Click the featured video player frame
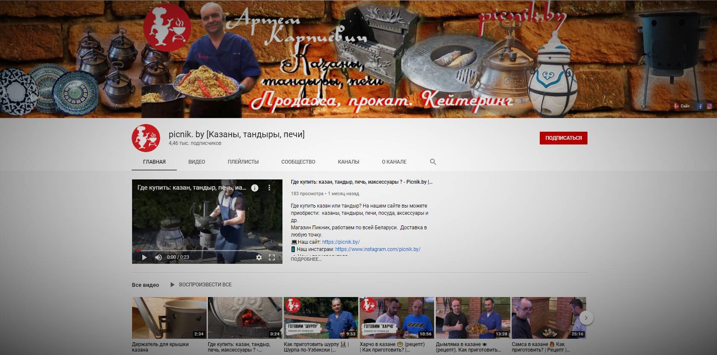The image size is (717, 355). click(207, 222)
